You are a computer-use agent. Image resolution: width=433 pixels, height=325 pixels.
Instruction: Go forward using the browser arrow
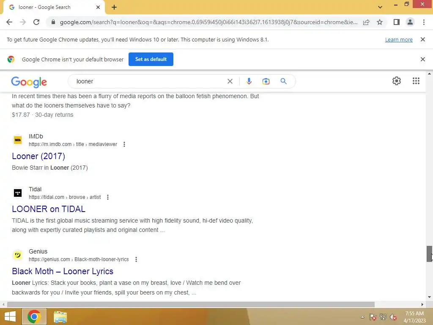pyautogui.click(x=23, y=22)
